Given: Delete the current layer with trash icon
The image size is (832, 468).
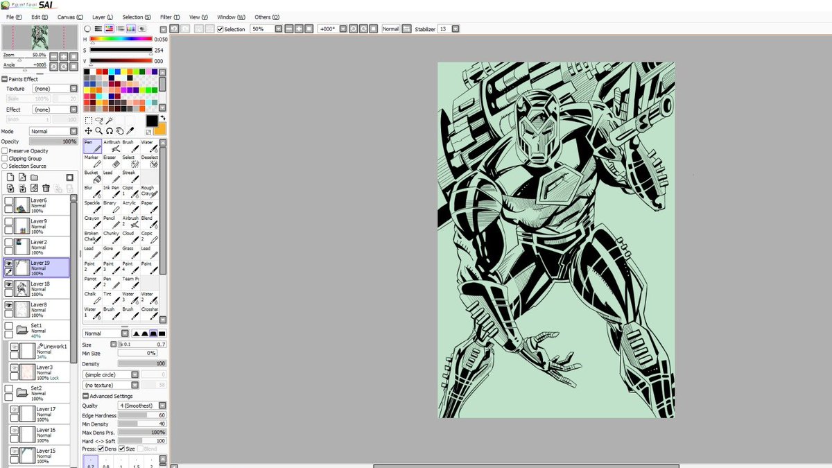Looking at the screenshot, I should [x=46, y=188].
